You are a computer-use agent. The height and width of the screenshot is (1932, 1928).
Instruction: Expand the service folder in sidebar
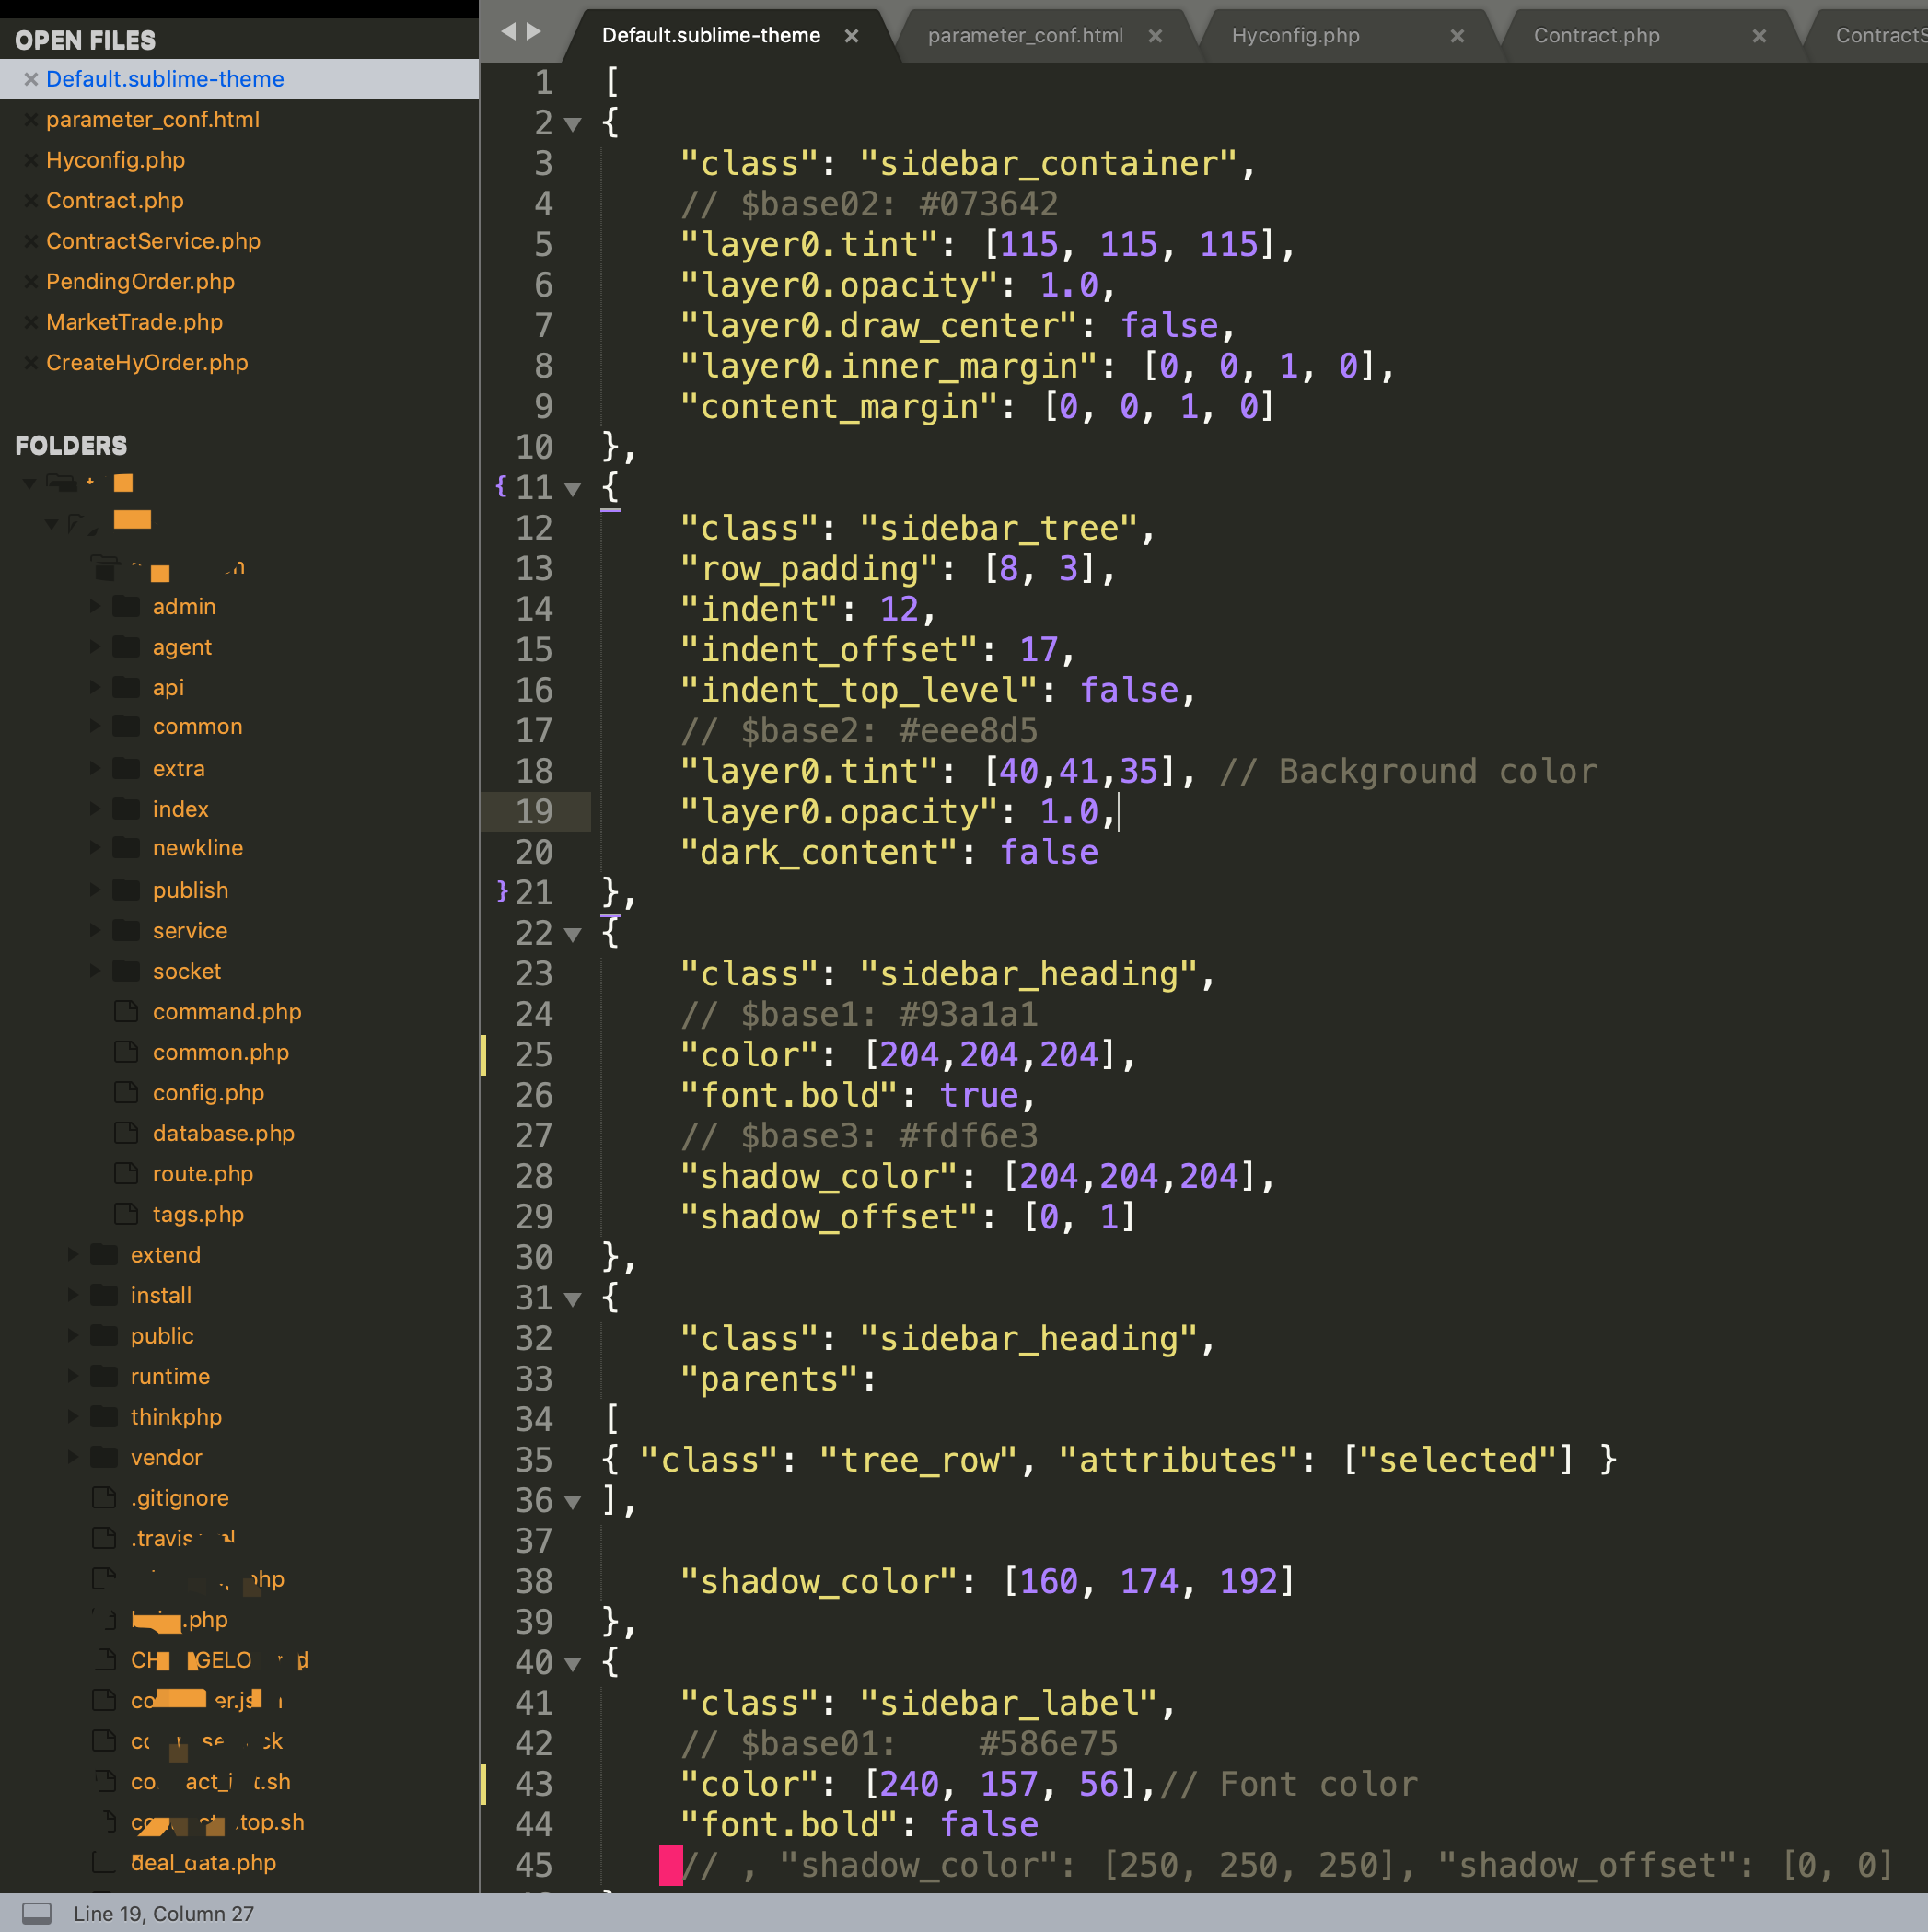(95, 930)
